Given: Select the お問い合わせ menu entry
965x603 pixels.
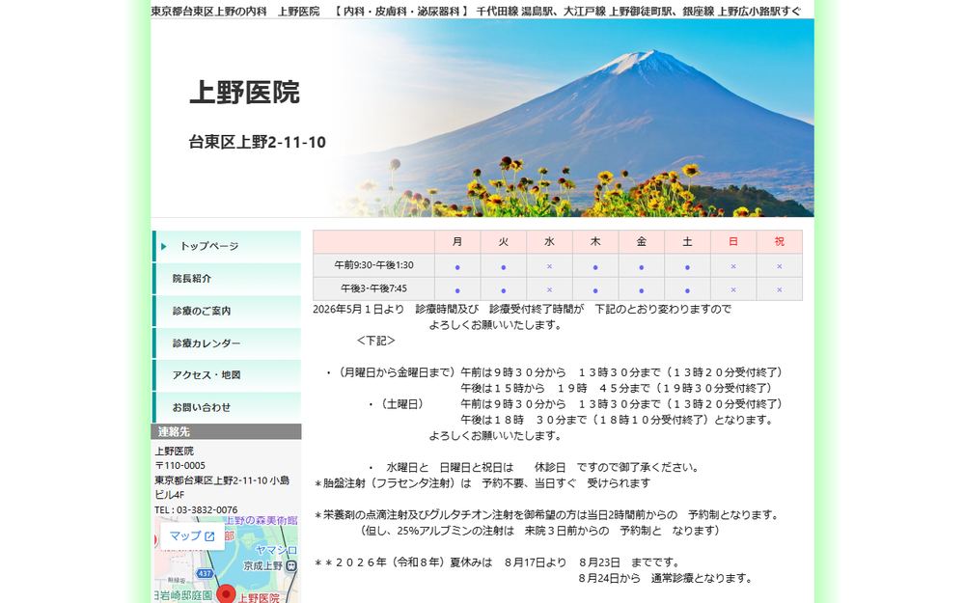Looking at the screenshot, I should 227,407.
